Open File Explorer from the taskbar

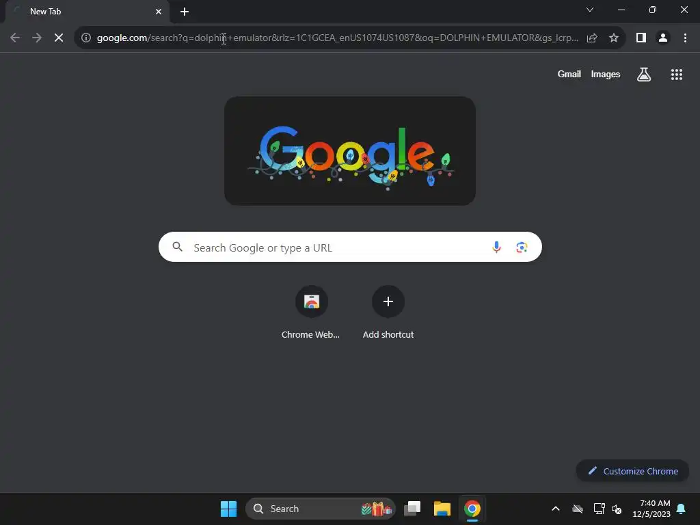pos(442,509)
